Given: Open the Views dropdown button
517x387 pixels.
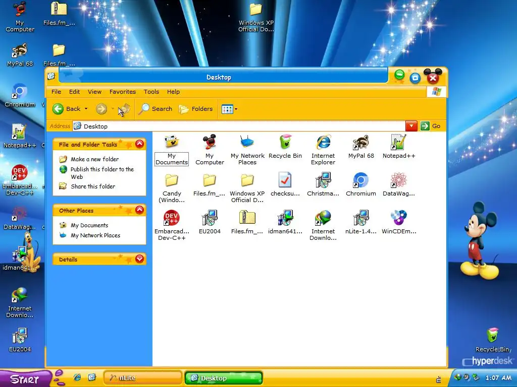Looking at the screenshot, I should coord(230,109).
